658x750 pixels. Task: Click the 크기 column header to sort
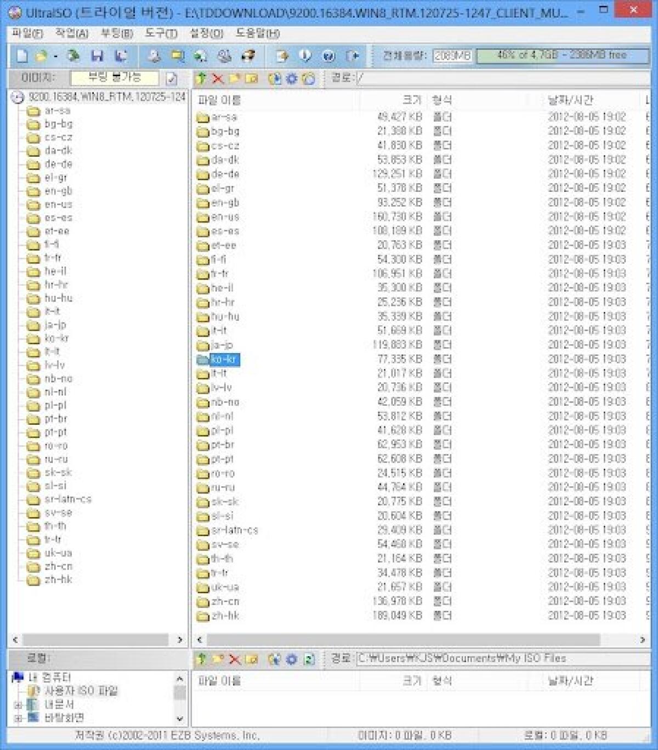coord(411,100)
